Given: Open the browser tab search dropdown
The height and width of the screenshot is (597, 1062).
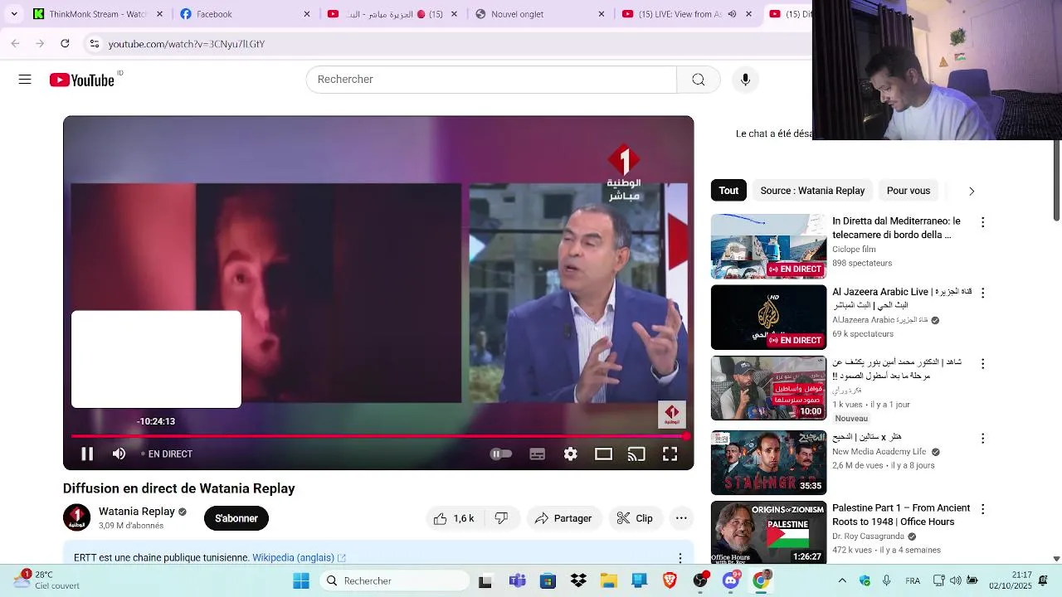Looking at the screenshot, I should pos(14,14).
